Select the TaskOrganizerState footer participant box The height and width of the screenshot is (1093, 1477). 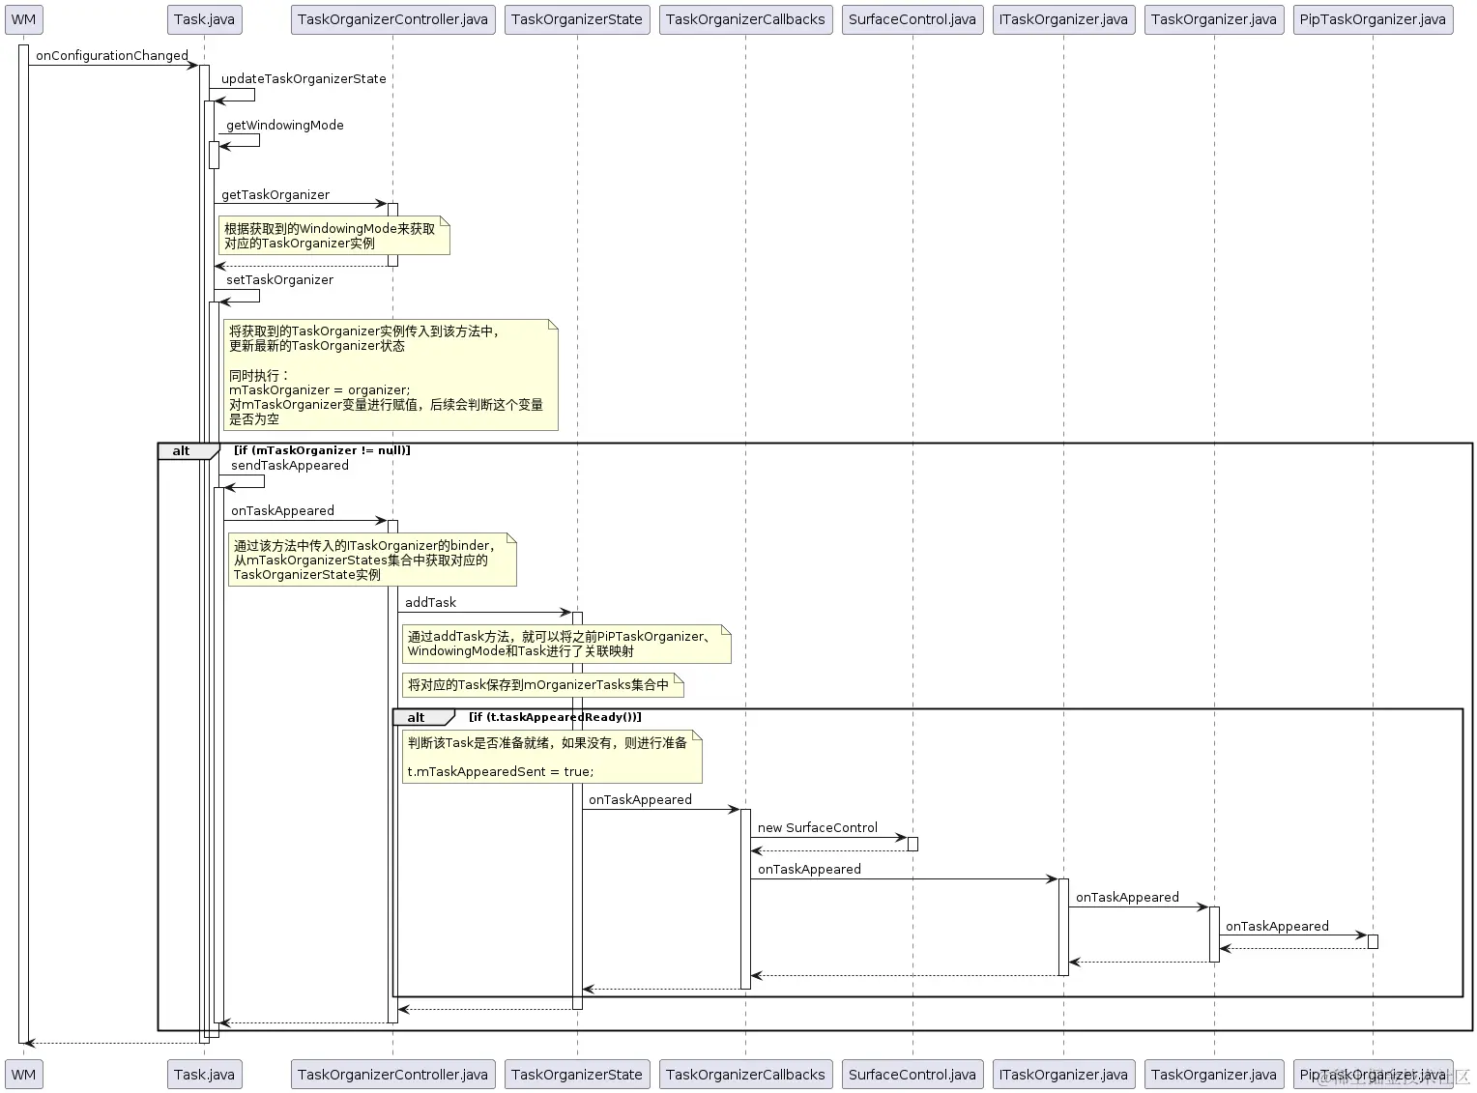[577, 1074]
